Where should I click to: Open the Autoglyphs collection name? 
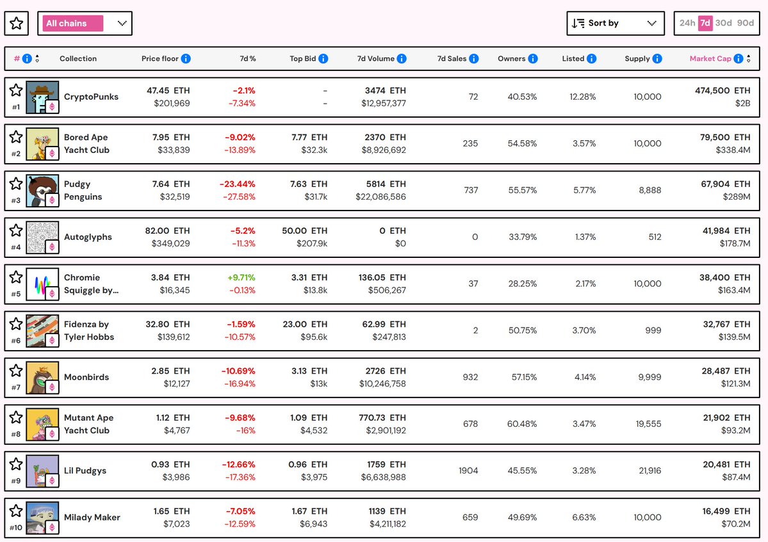88,237
